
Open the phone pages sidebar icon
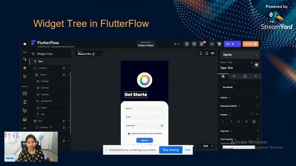coord(25,102)
